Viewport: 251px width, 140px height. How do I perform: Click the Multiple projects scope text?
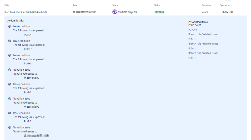(x=127, y=12)
